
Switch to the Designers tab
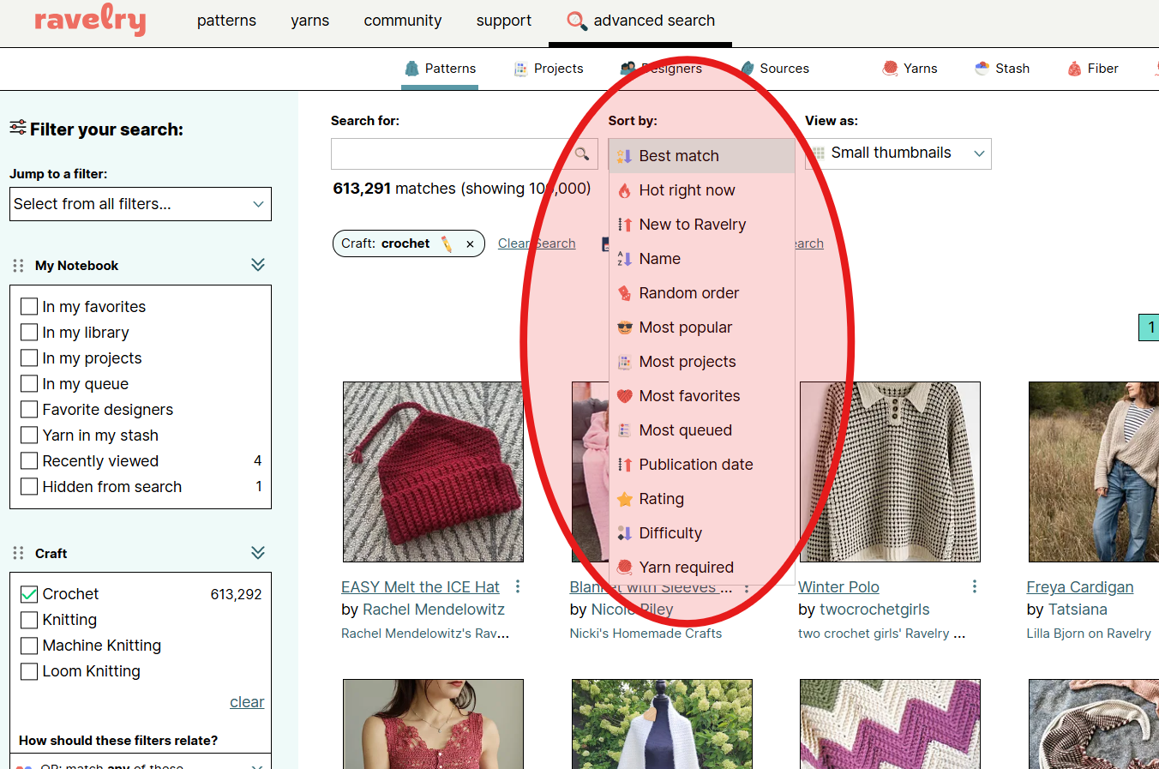[x=671, y=69]
